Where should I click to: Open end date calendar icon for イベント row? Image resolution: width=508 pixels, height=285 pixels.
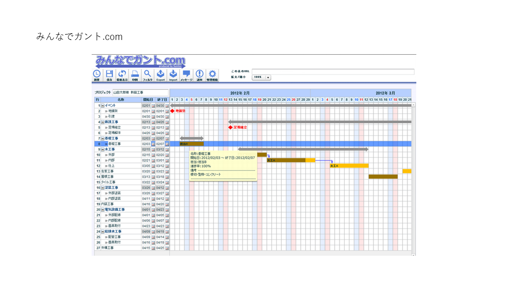tap(167, 106)
